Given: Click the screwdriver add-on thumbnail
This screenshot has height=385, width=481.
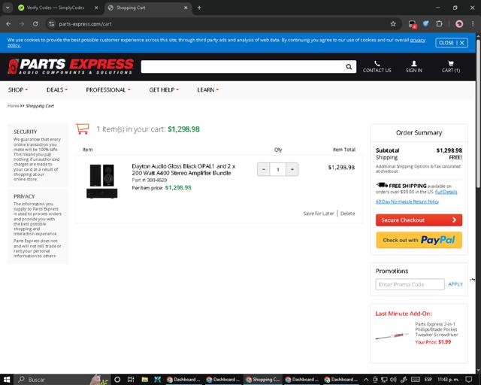Looking at the screenshot, I should click(392, 336).
